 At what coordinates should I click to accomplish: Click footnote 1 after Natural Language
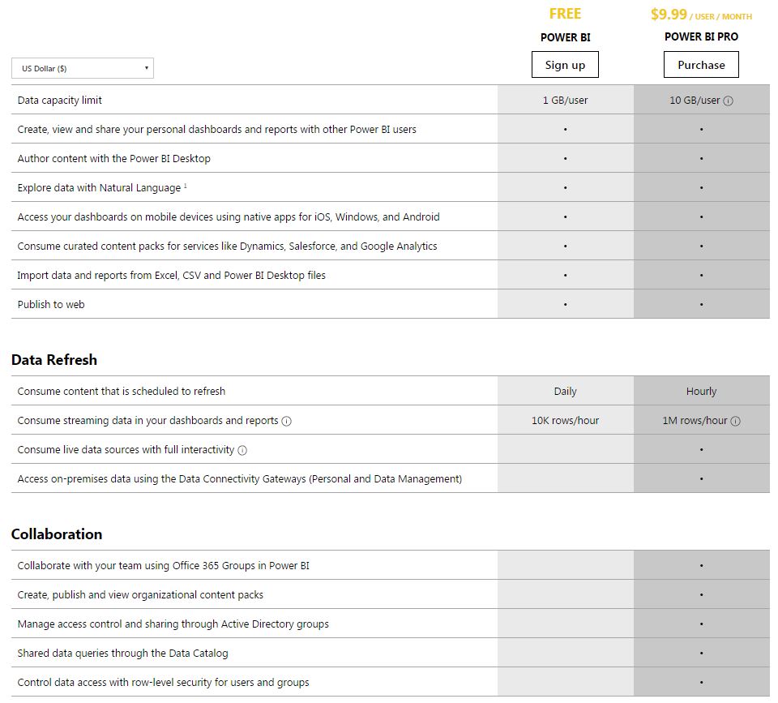(185, 186)
